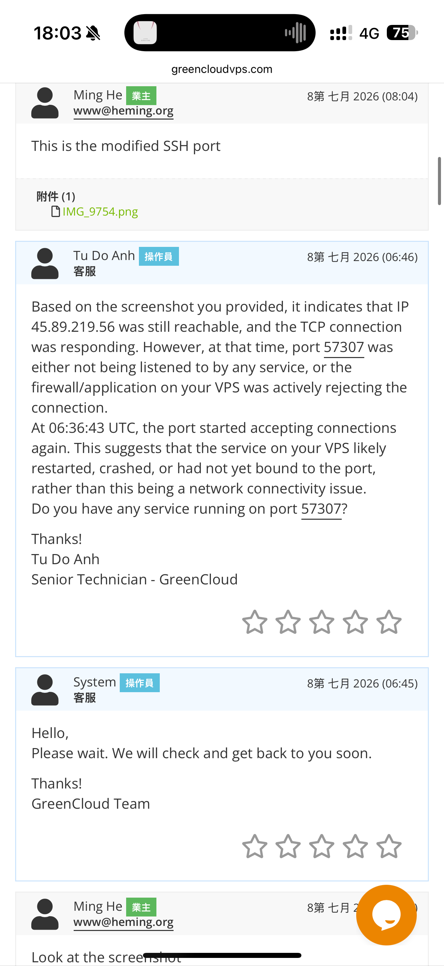Tap the top www@heming.org email link
The image size is (444, 966).
tap(123, 111)
